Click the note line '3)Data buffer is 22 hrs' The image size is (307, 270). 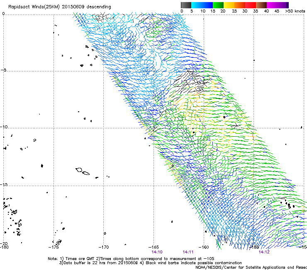[150, 263]
